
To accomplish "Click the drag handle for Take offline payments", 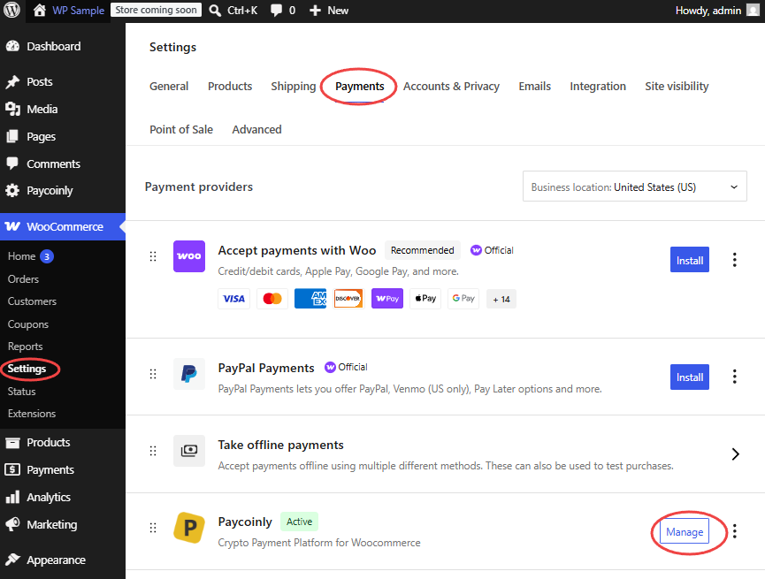I will [x=153, y=451].
